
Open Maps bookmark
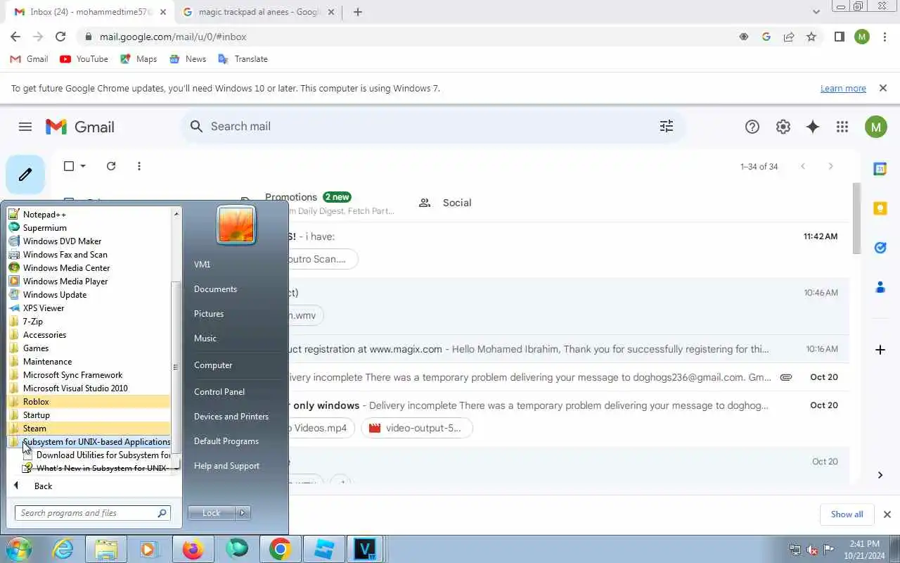pos(139,59)
